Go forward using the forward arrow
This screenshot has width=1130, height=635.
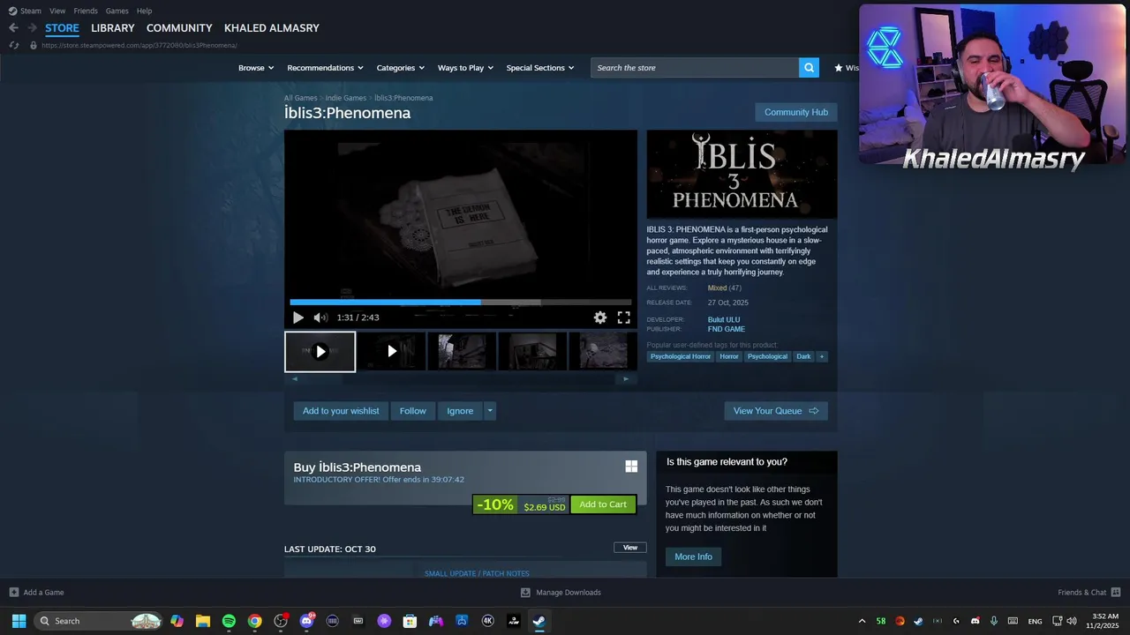coord(32,28)
